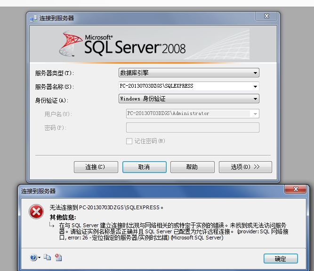Expand the 服务器名称 combo box arrow
Screen dimensions: 314x271
tap(255, 86)
